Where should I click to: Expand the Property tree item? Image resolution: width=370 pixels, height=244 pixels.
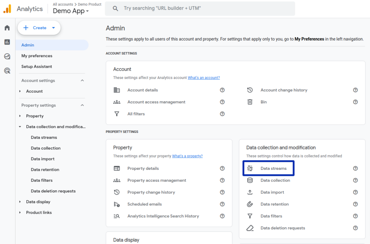tap(20, 116)
